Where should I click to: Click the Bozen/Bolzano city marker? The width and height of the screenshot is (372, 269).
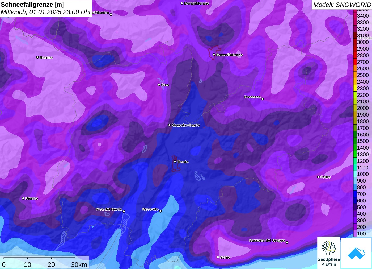(x=214, y=55)
